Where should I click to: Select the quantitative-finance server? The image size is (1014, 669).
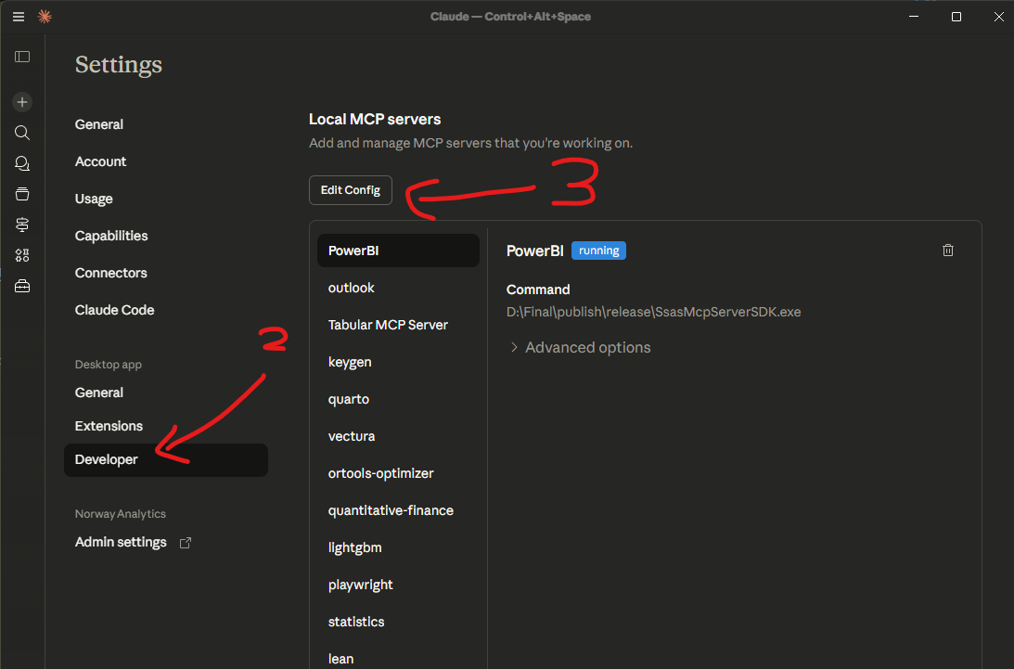tap(391, 510)
